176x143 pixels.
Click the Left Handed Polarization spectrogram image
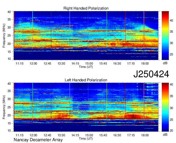tap(86, 107)
